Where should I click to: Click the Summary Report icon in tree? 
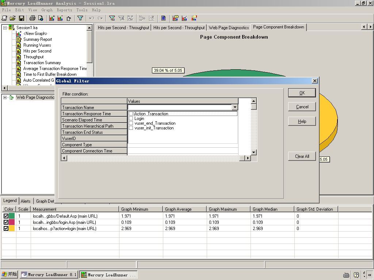19,39
